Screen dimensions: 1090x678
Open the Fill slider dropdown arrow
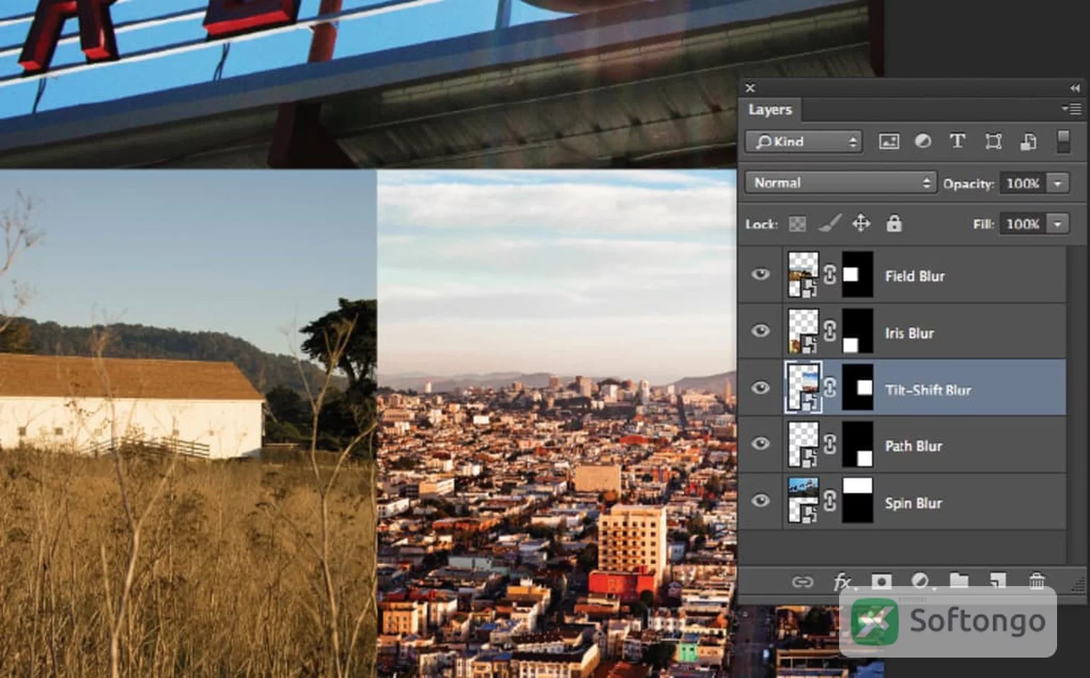[x=1058, y=224]
